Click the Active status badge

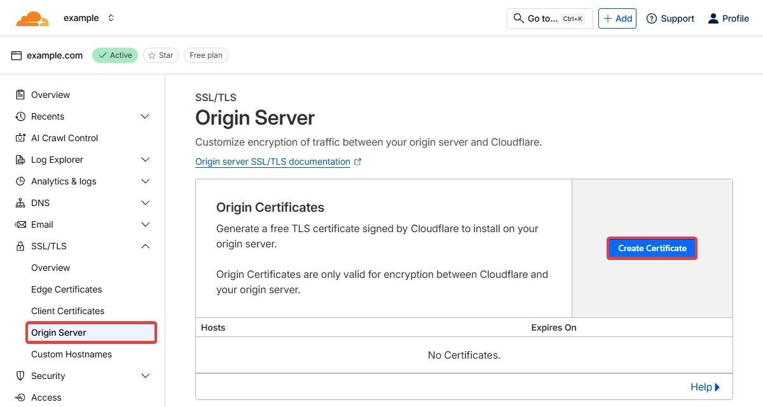pos(115,55)
